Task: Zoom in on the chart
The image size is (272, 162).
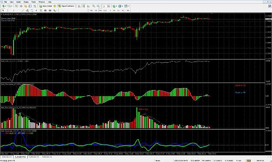Action: point(94,6)
